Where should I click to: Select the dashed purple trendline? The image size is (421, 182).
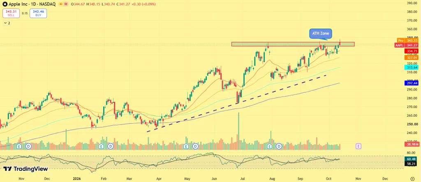236,104
